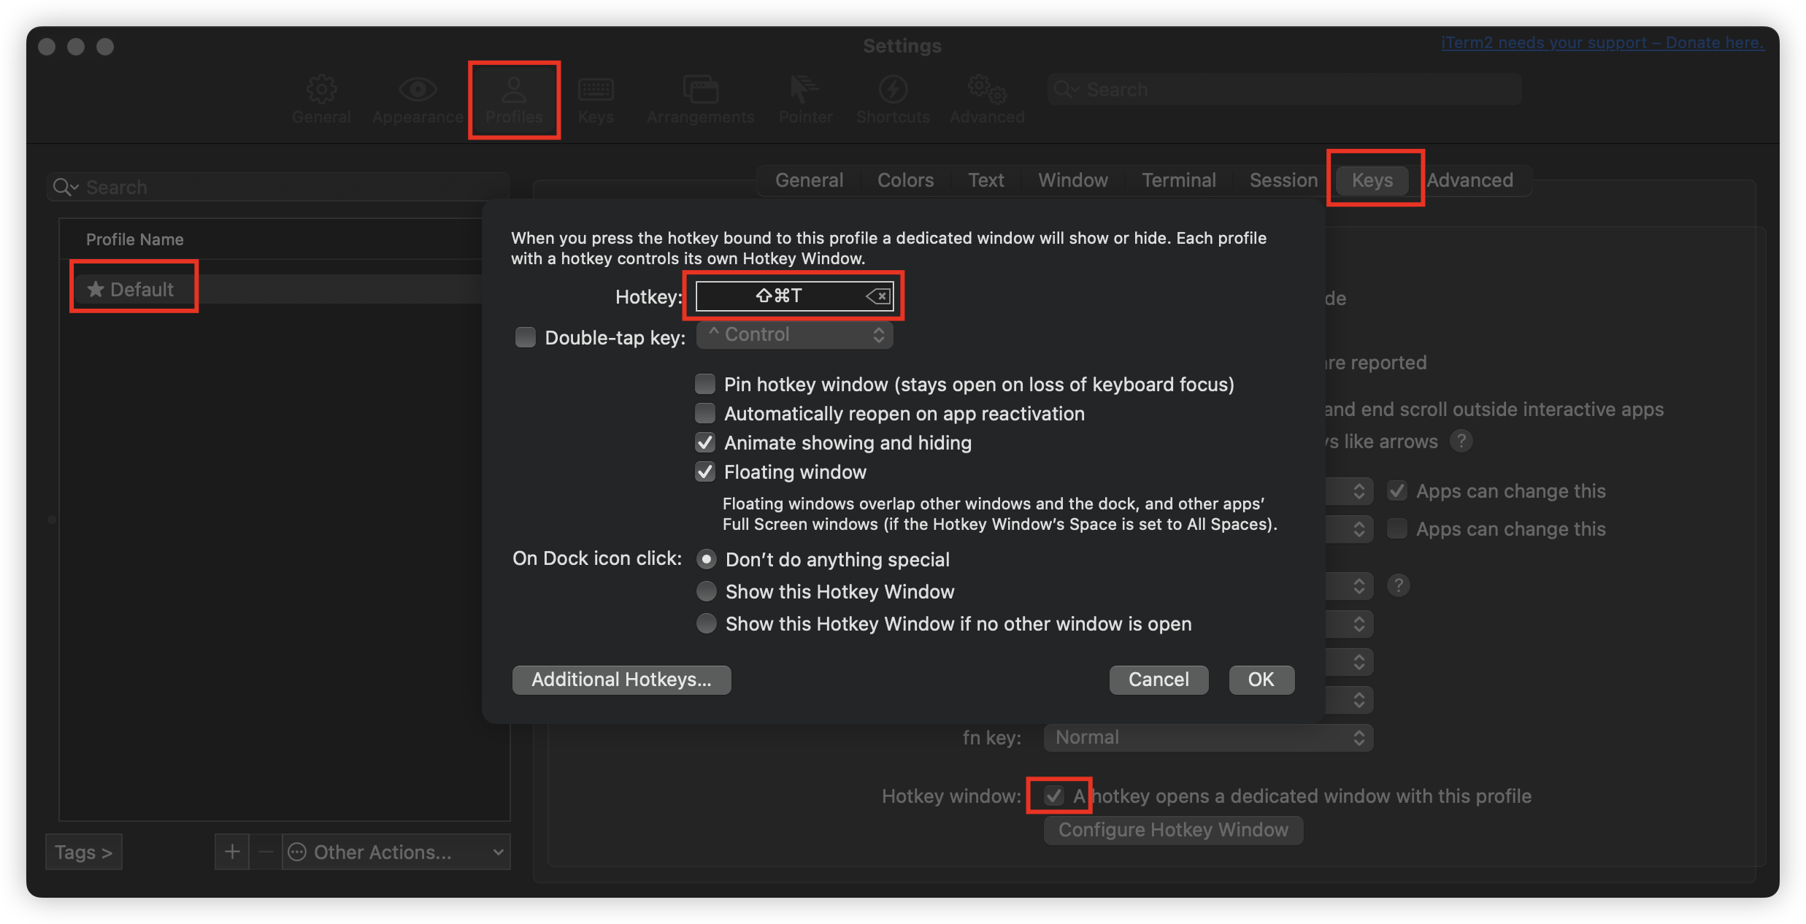Image resolution: width=1806 pixels, height=924 pixels.
Task: Click the Additional Hotkeys button
Action: pos(621,679)
